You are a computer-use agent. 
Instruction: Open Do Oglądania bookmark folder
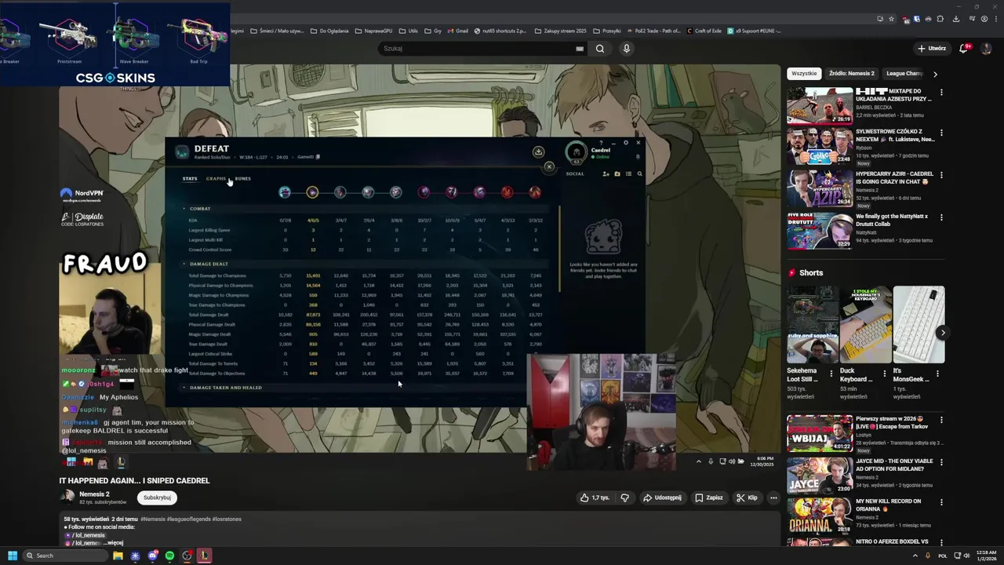[329, 31]
